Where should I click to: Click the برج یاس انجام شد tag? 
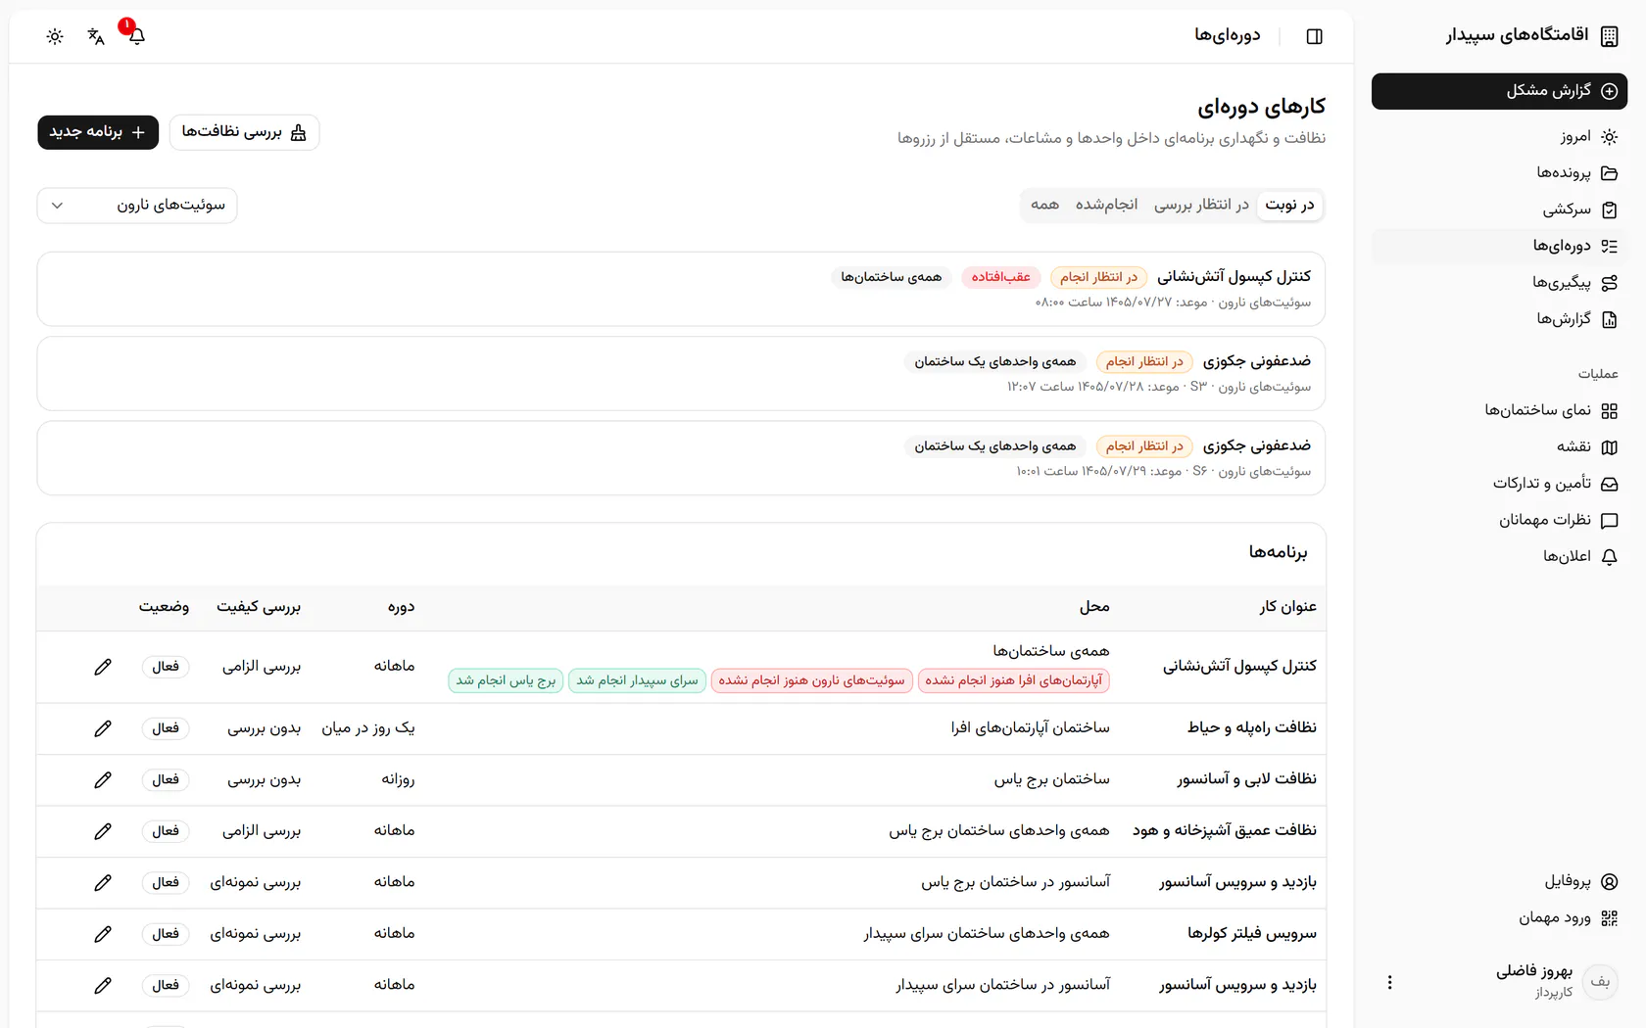click(x=506, y=680)
